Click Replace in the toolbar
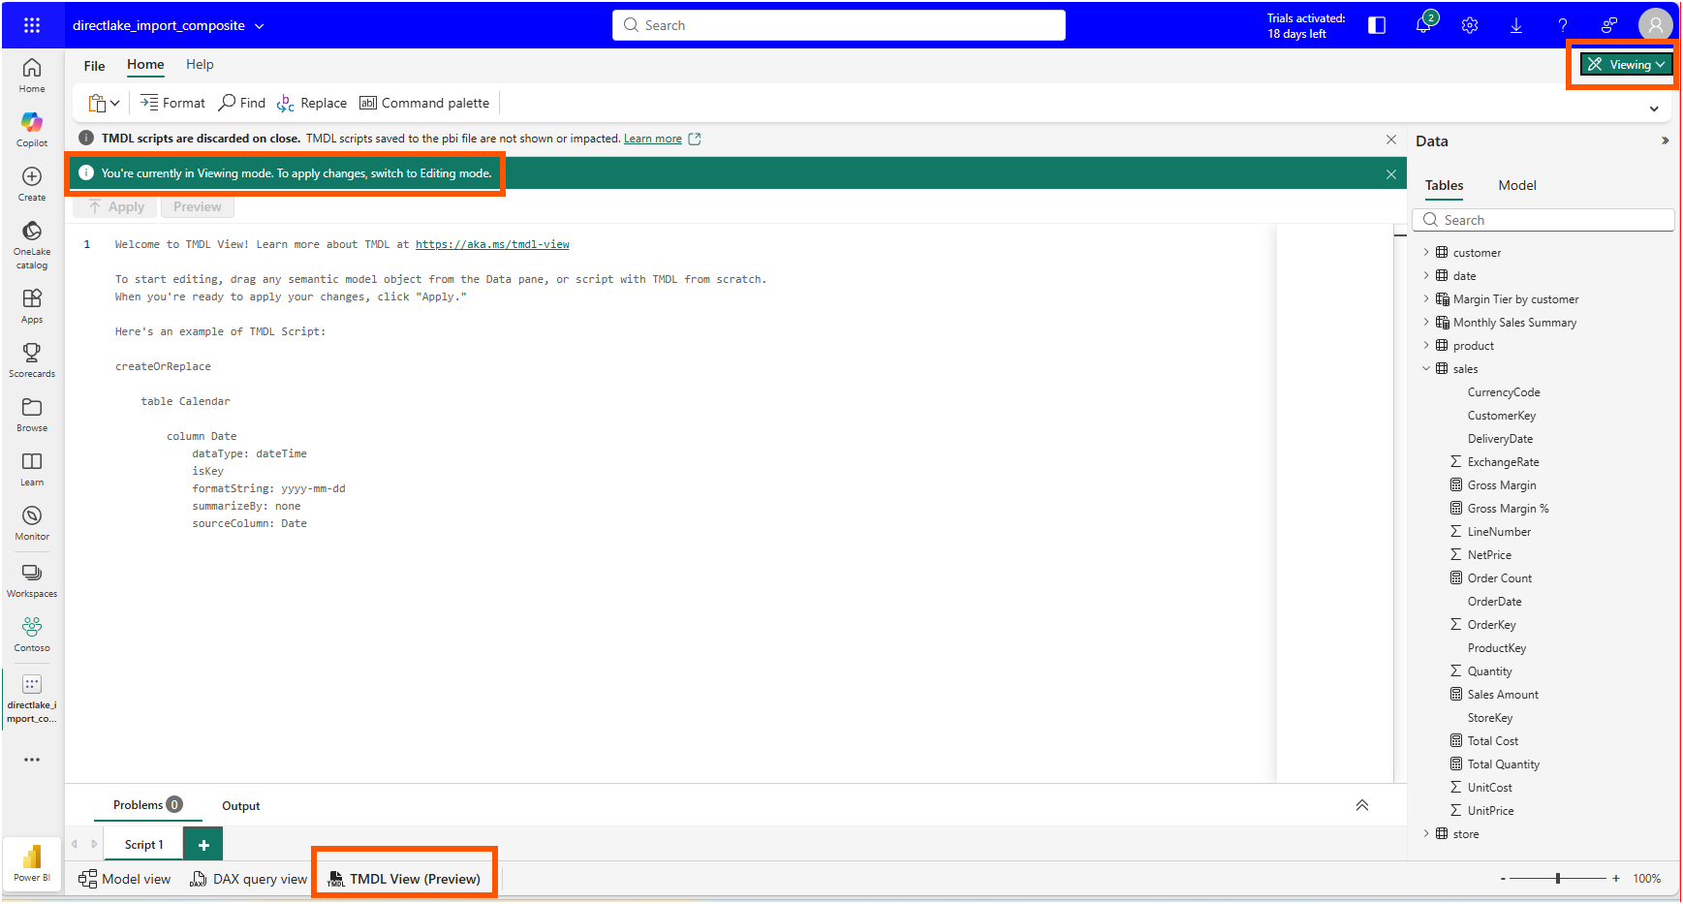The width and height of the screenshot is (1683, 904). [x=312, y=103]
